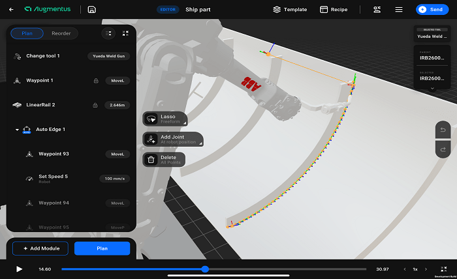The height and width of the screenshot is (279, 457).
Task: Choose Add Joint at robot position
Action: (172, 139)
